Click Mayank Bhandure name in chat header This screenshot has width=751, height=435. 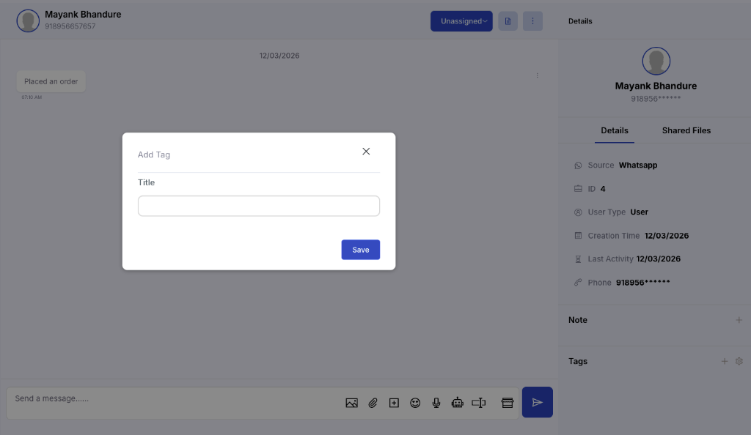[83, 15]
